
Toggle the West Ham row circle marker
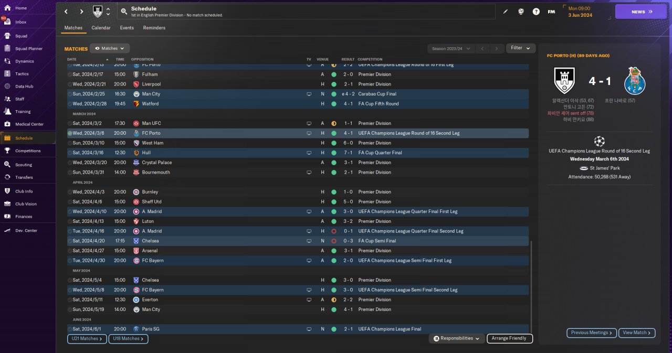click(x=70, y=143)
